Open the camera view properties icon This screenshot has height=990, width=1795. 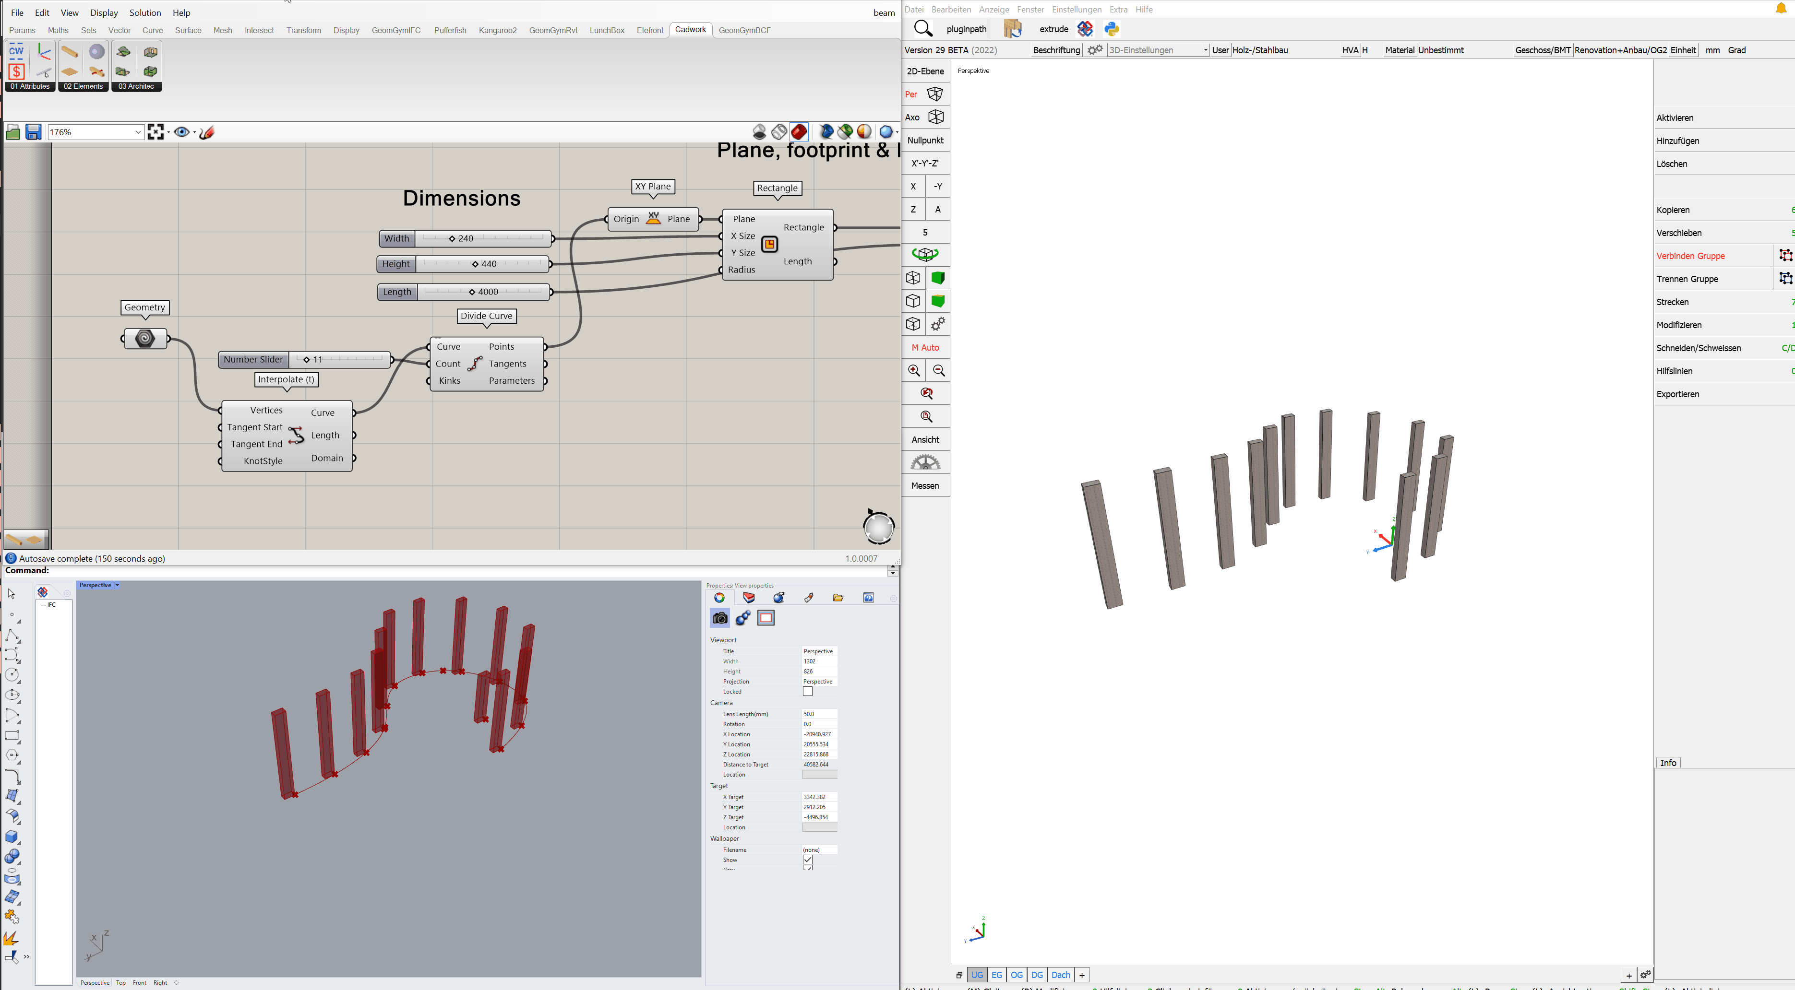720,618
